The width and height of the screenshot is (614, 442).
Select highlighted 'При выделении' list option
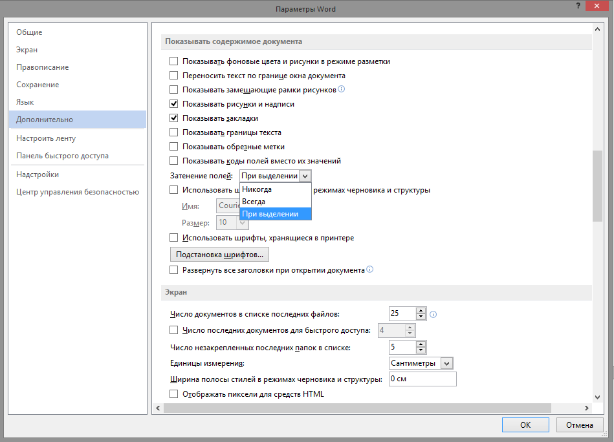[x=275, y=214]
